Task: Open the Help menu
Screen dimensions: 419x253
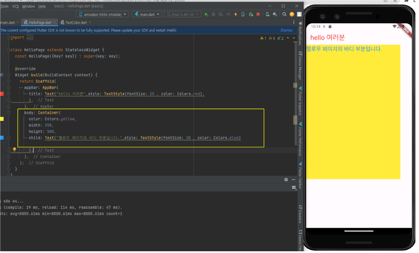Action: tap(42, 6)
